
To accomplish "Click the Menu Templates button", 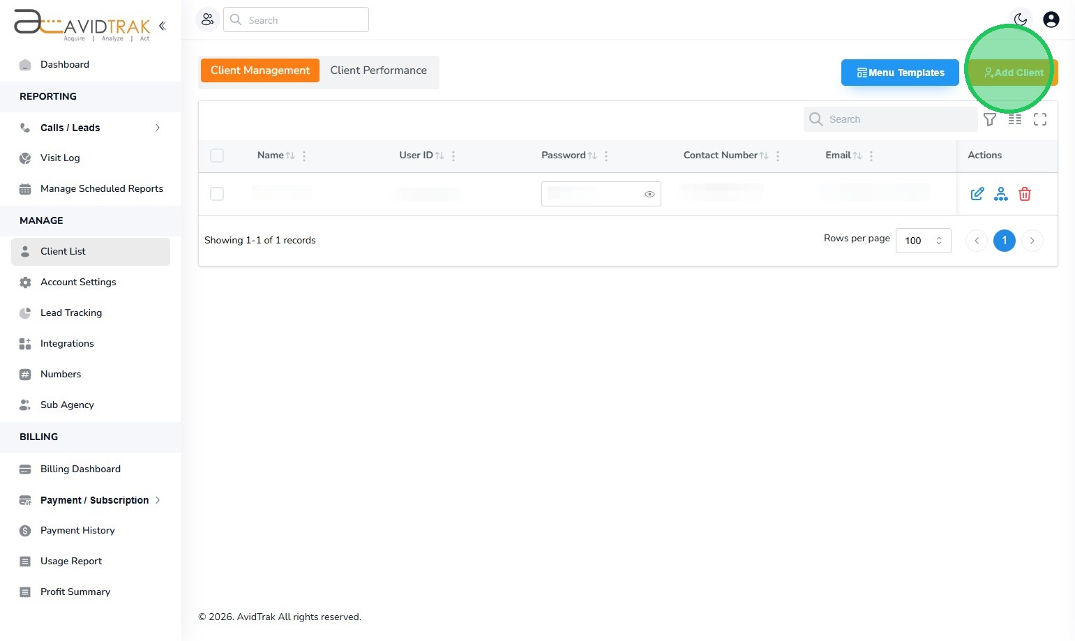I will 900,73.
